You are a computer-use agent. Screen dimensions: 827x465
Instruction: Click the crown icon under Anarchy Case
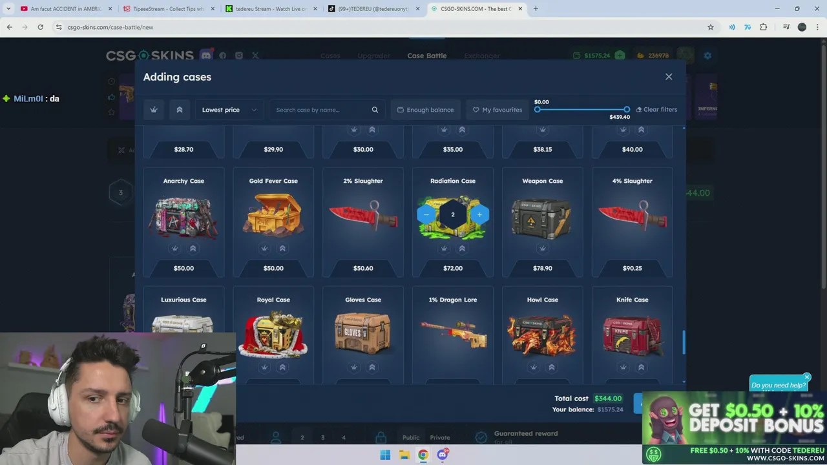click(x=174, y=249)
